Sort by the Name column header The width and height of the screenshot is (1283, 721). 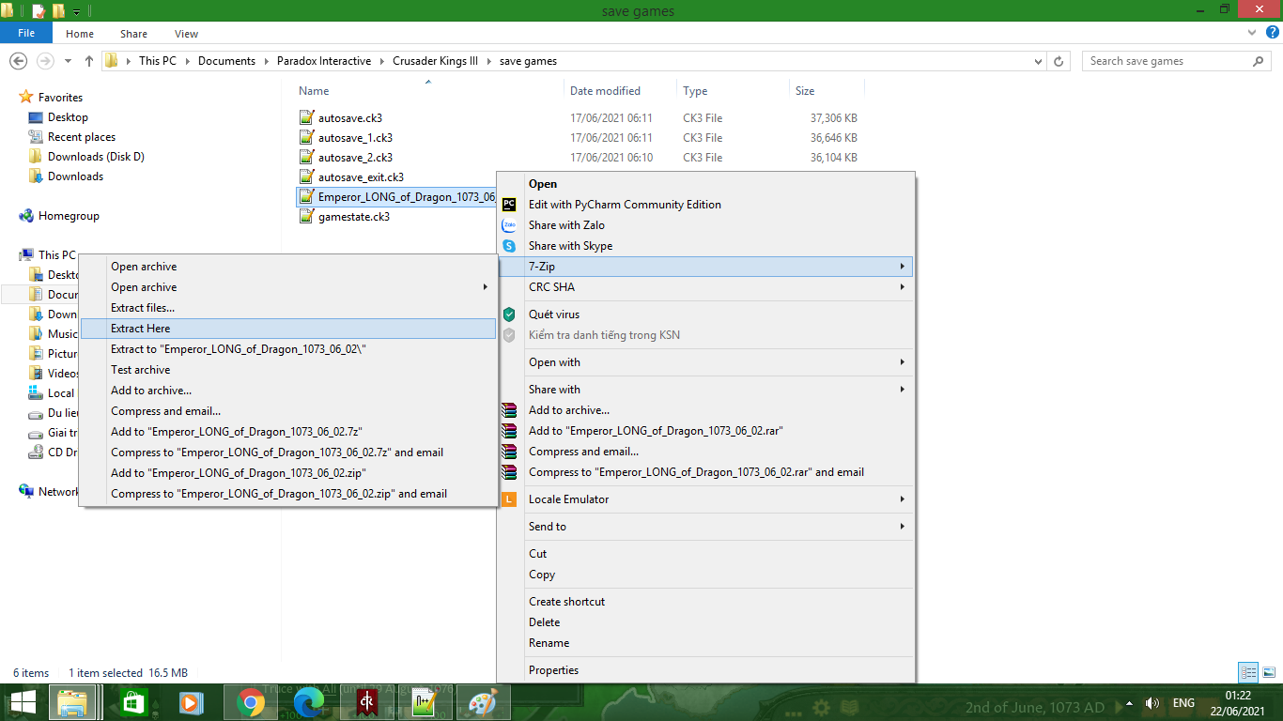[x=314, y=91]
